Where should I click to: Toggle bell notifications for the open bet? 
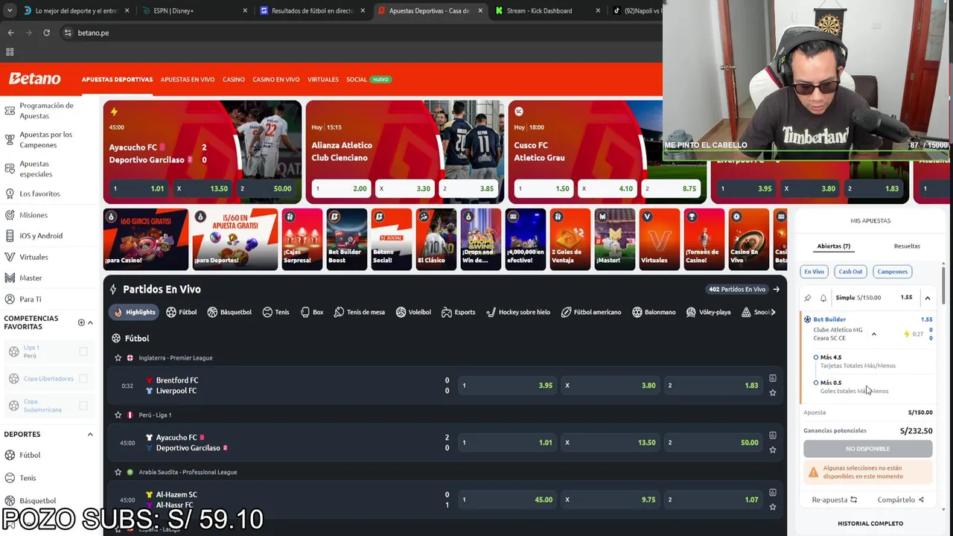coord(823,298)
